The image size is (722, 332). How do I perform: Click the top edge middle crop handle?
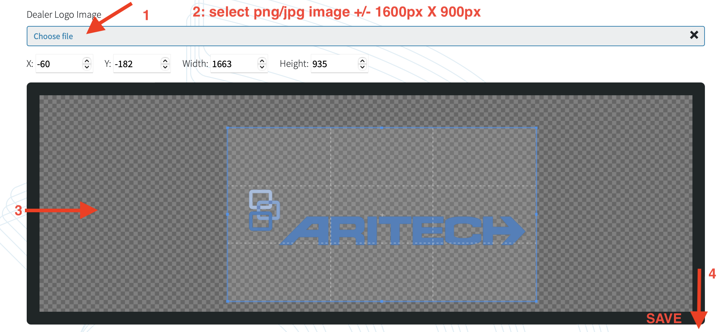click(x=382, y=127)
